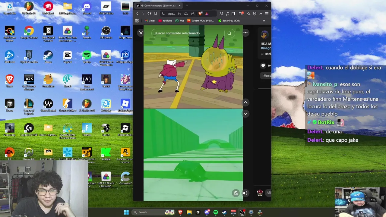Open the bookmarks apps grid icon
The width and height of the screenshot is (386, 217).
tap(137, 21)
